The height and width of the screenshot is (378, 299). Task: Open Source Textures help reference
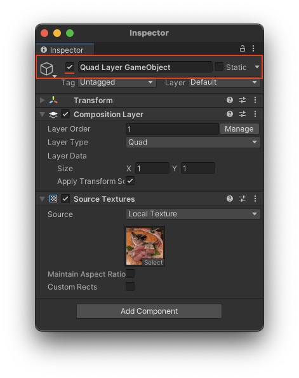tap(230, 199)
